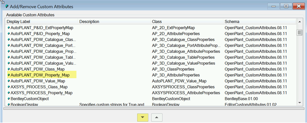Click the icon beside AXSYS_PROCESS_Class_Map
This screenshot has height=123, width=307.
[8, 87]
